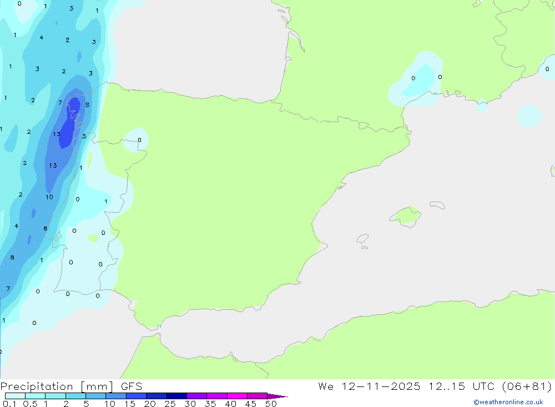Click the '0.1' legend scale label
The image size is (555, 407).
click(x=9, y=404)
